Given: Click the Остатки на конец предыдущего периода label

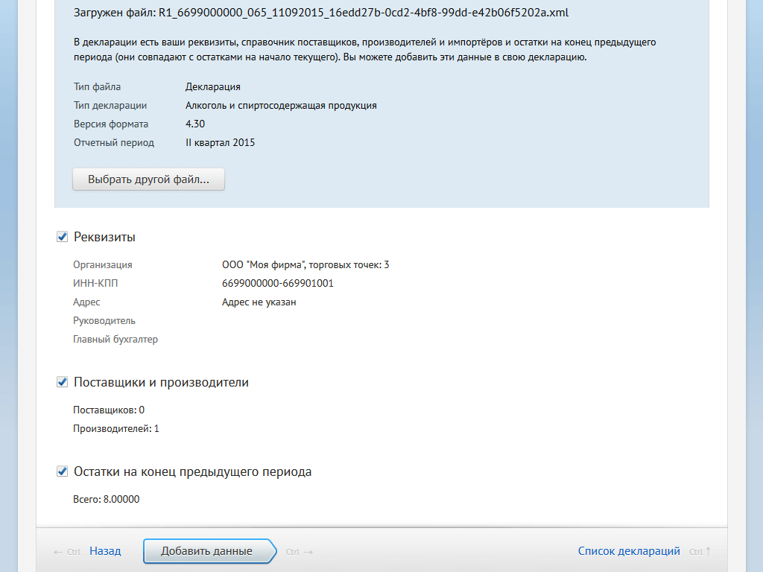Looking at the screenshot, I should [193, 471].
